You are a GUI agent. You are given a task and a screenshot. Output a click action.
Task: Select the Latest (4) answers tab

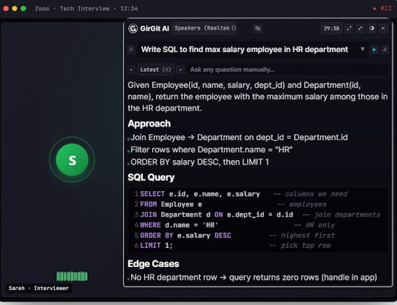(x=155, y=70)
